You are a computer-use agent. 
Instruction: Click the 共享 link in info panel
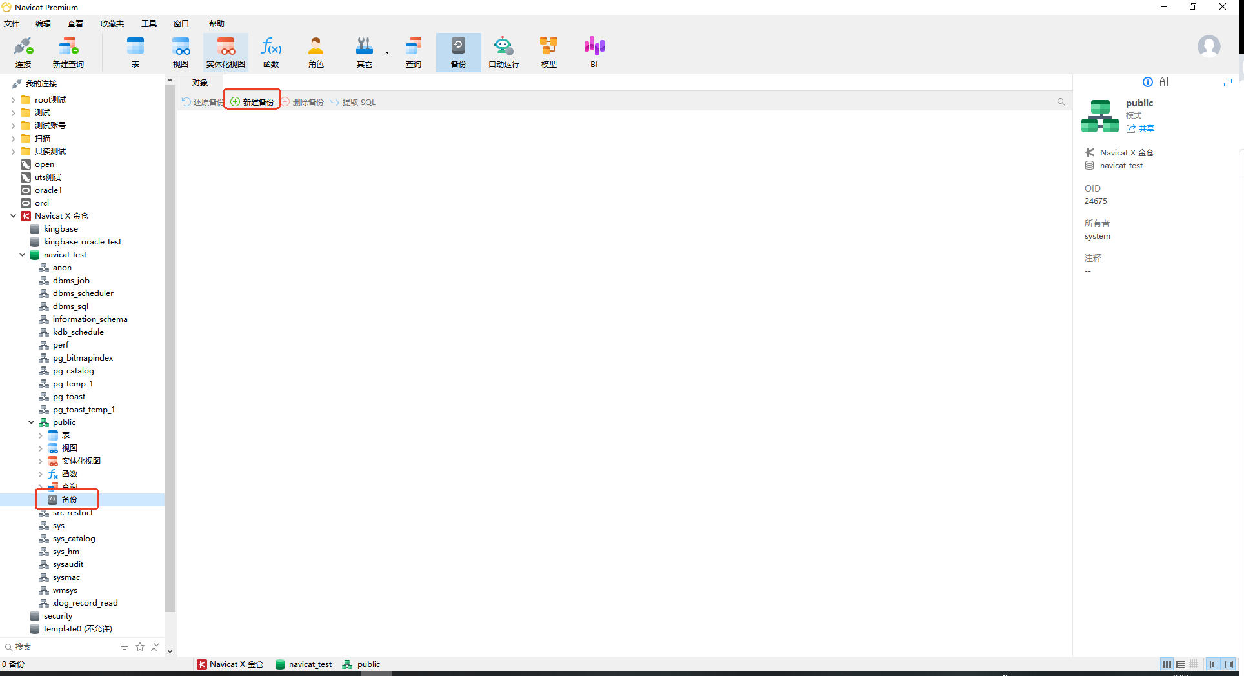[1141, 128]
